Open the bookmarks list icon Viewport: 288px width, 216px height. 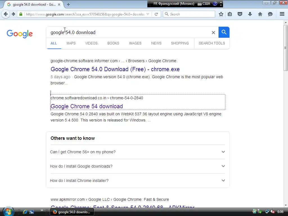[x=229, y=14]
